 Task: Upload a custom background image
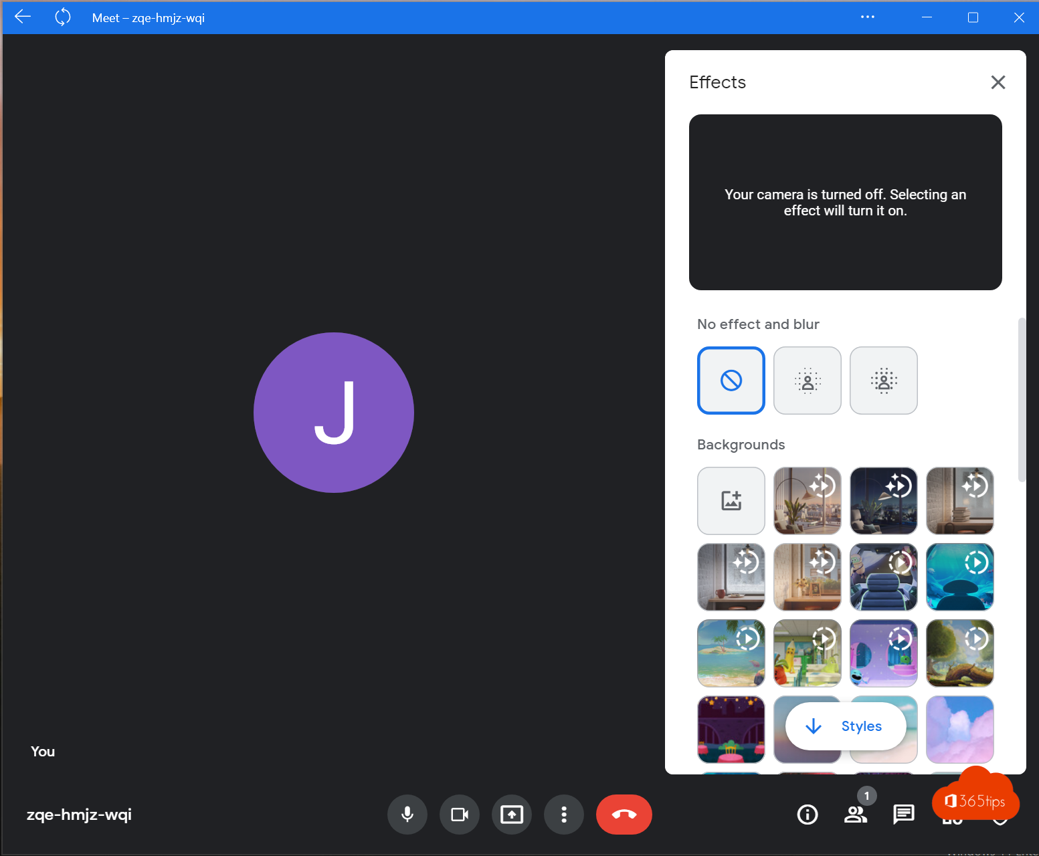click(x=731, y=500)
